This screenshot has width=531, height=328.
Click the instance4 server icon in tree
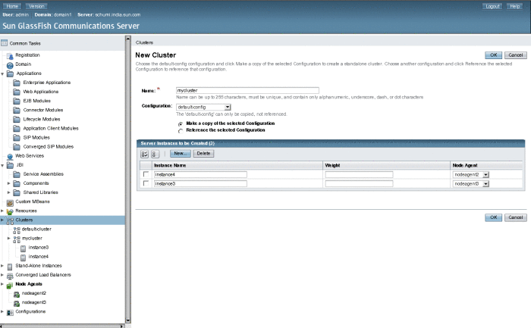pos(23,258)
